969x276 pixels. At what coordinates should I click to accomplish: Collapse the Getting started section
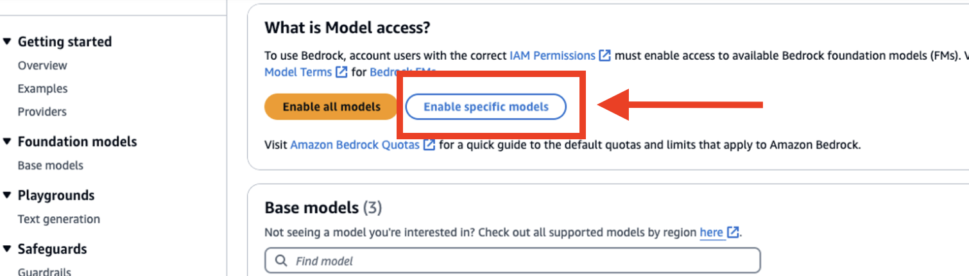pos(8,42)
